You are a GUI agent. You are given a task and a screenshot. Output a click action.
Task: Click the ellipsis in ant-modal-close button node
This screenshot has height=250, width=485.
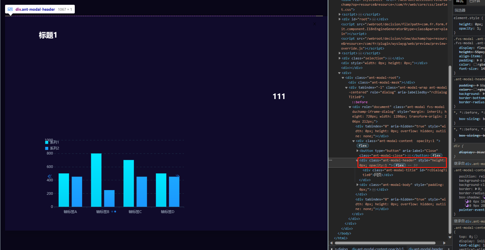pyautogui.click(x=409, y=156)
